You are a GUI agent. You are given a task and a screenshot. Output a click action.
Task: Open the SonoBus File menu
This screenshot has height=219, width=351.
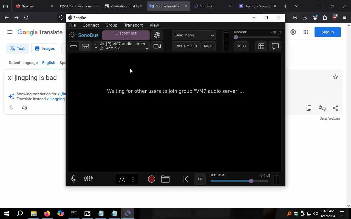[72, 25]
